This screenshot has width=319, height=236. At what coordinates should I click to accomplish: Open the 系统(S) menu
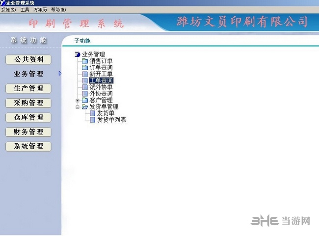coord(8,10)
